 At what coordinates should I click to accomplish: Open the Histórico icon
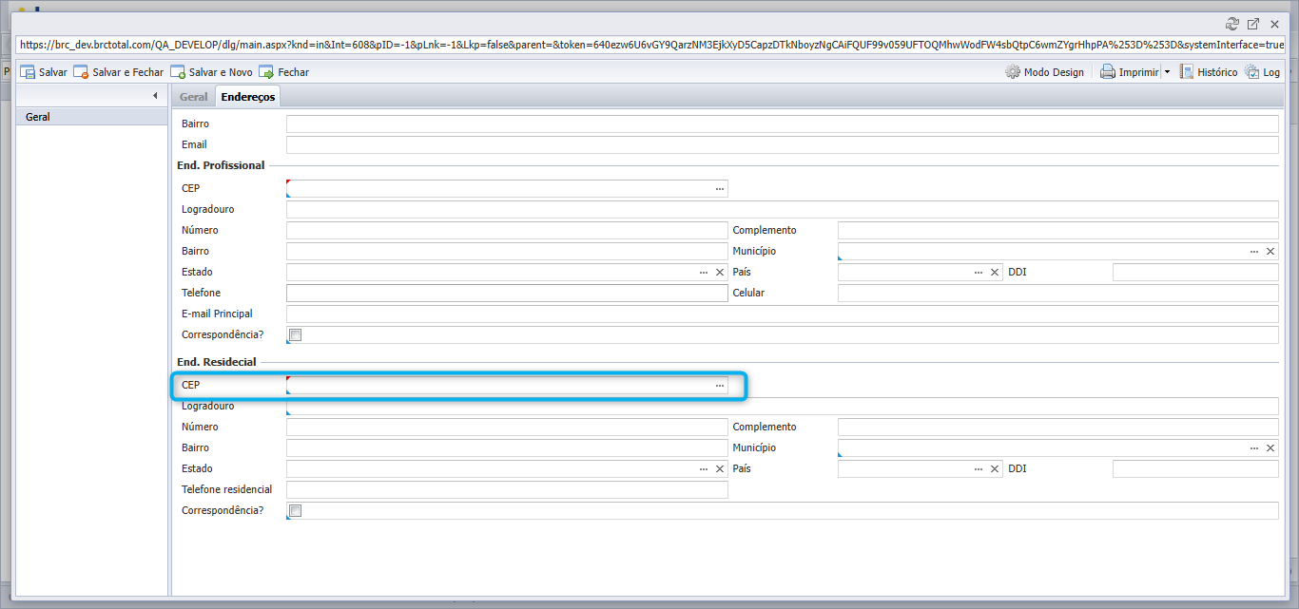(1187, 72)
